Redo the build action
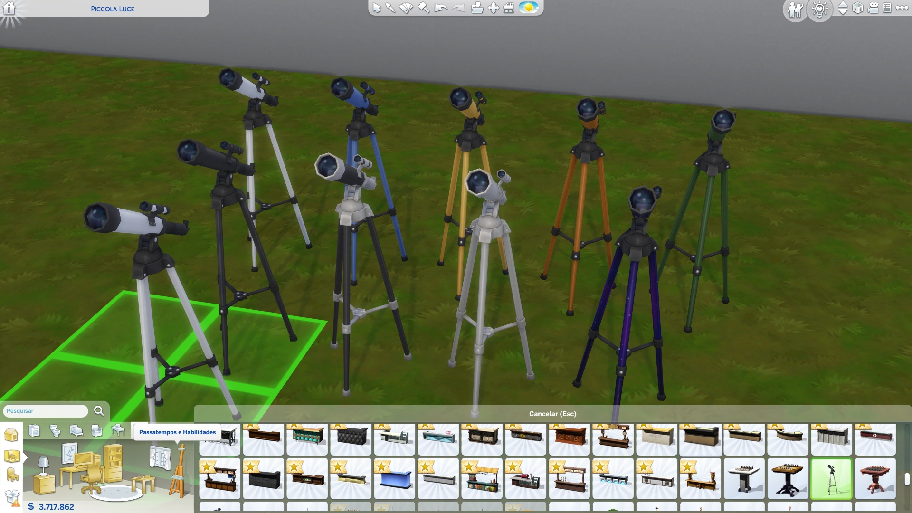Screen dimensions: 912x513 point(458,8)
